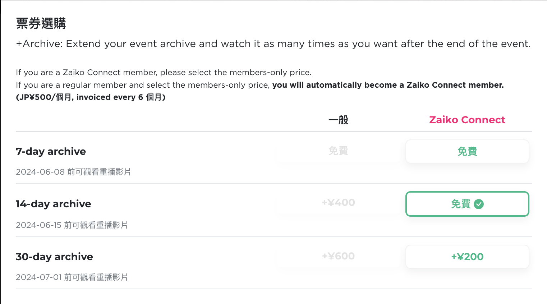The image size is (547, 304).
Task: Click the 30-day archive title
Action: 54,257
